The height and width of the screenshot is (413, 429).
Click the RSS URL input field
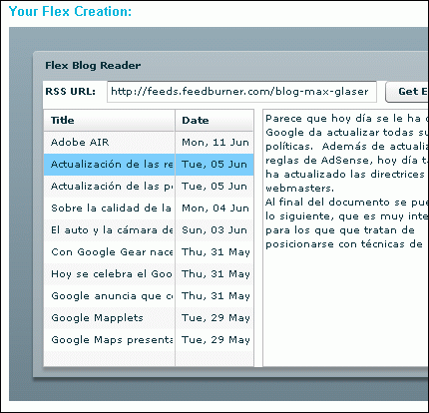tap(241, 92)
